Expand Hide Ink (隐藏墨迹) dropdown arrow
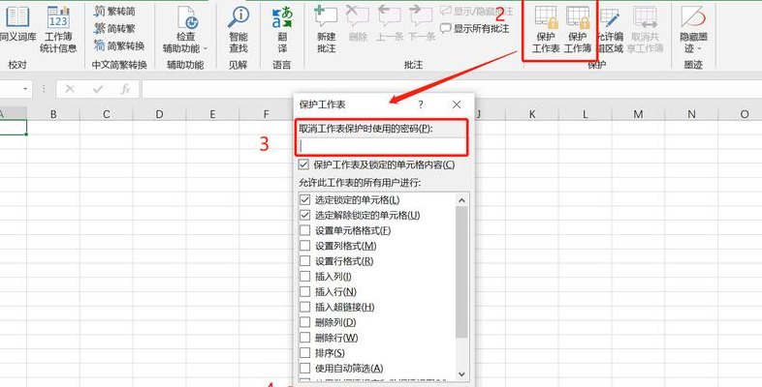 699,48
